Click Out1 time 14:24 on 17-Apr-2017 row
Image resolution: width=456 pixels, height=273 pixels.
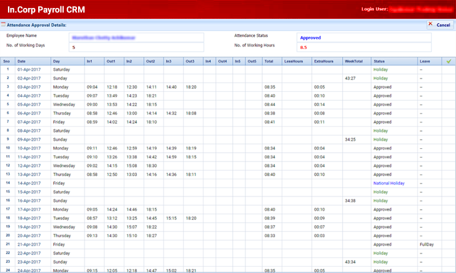coord(112,209)
